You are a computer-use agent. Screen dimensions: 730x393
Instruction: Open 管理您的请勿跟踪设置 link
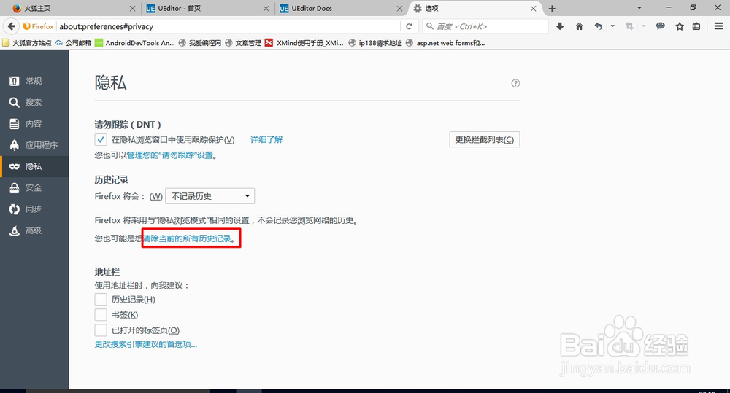pos(170,155)
